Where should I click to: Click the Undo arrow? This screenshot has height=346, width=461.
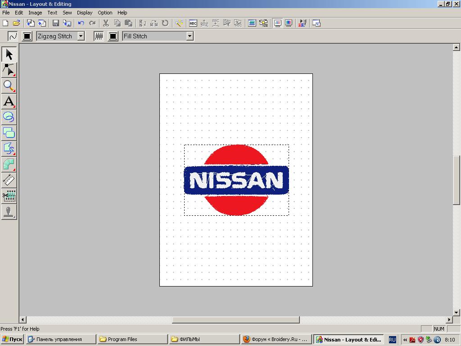[81, 23]
